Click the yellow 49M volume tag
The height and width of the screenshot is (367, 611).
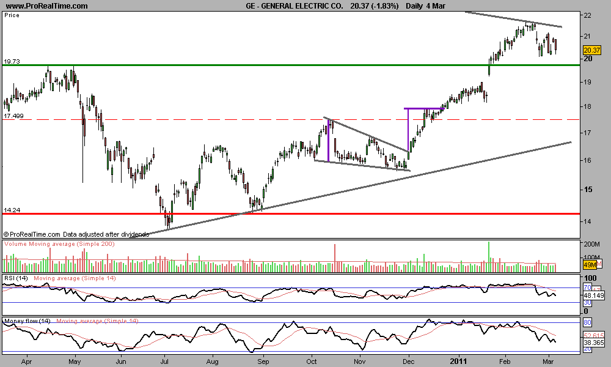click(590, 265)
